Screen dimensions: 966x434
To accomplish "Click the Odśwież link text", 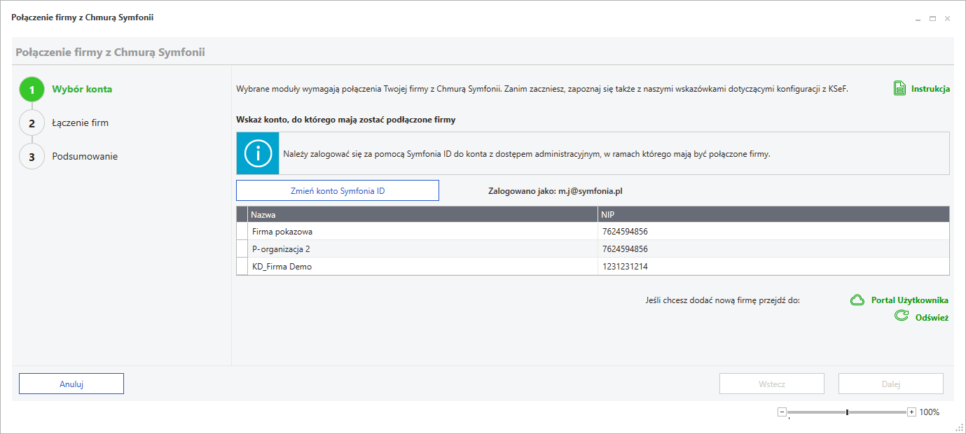I will (932, 318).
